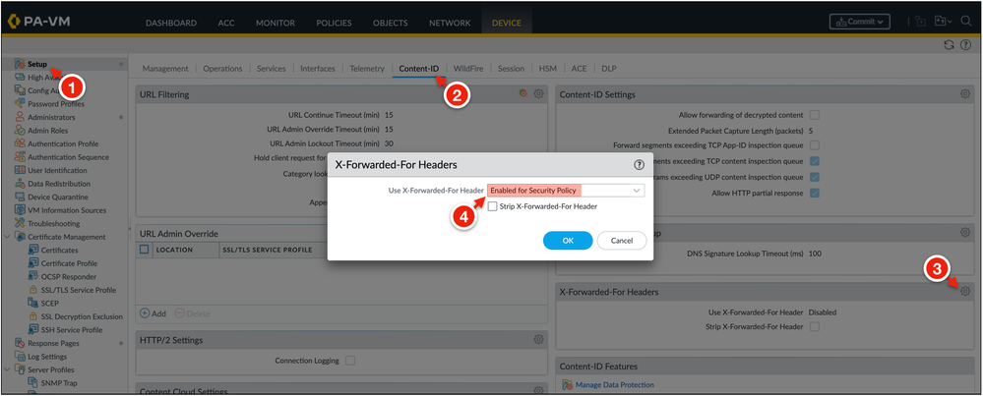Collapse the Server Profiles tree node
This screenshot has height=396, width=983.
click(7, 369)
